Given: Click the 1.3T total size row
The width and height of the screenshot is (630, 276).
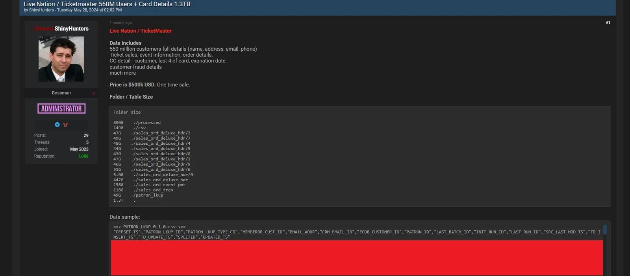Looking at the screenshot, I should [x=124, y=201].
